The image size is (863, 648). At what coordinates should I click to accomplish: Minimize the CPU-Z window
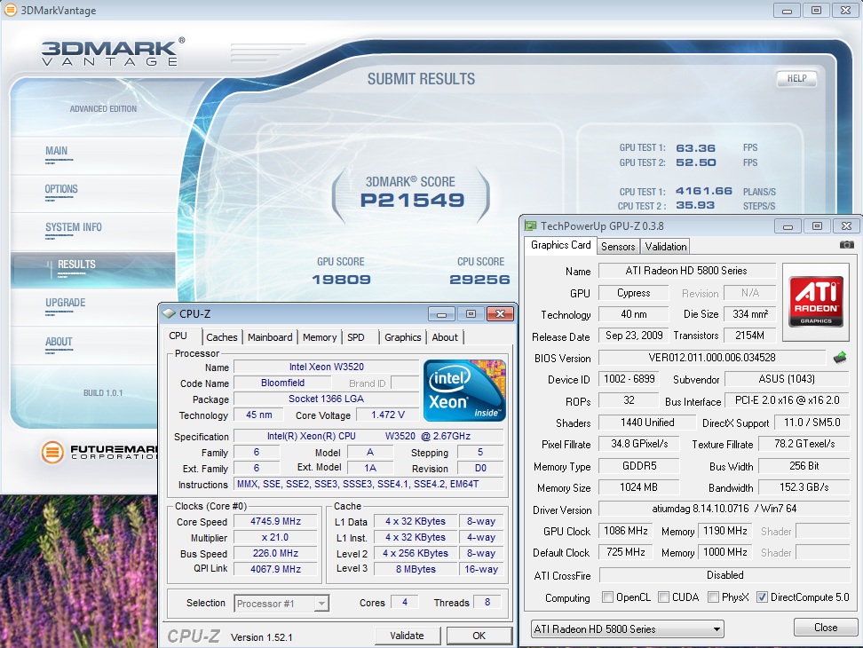point(441,314)
